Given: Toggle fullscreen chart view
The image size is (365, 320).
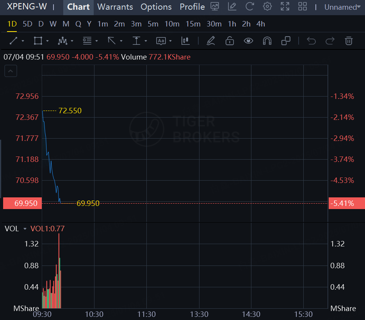Looking at the screenshot, I should point(285,7).
